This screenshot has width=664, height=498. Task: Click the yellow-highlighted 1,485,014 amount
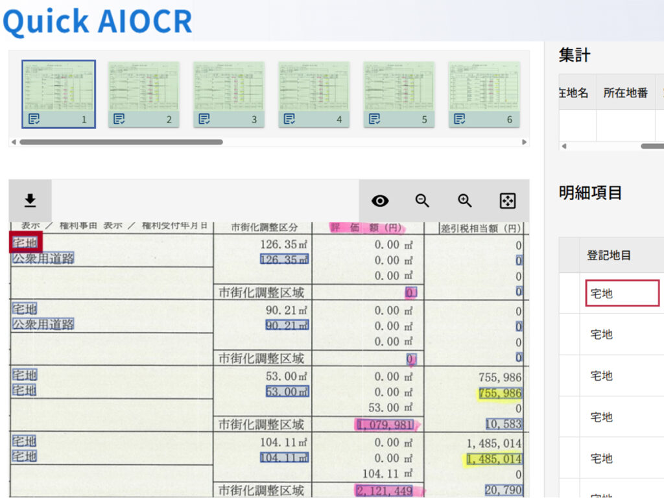click(x=494, y=460)
